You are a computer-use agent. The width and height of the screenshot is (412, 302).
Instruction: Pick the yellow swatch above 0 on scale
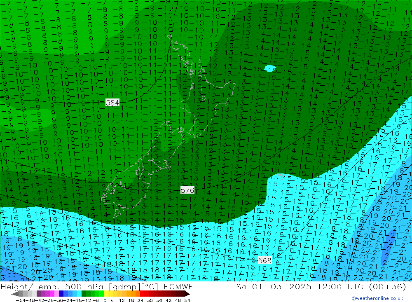pyautogui.click(x=106, y=294)
